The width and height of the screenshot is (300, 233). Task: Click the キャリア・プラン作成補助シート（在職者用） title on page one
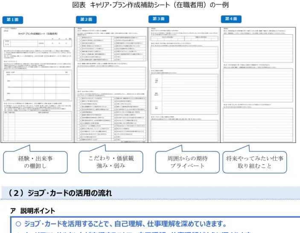pyautogui.click(x=38, y=34)
